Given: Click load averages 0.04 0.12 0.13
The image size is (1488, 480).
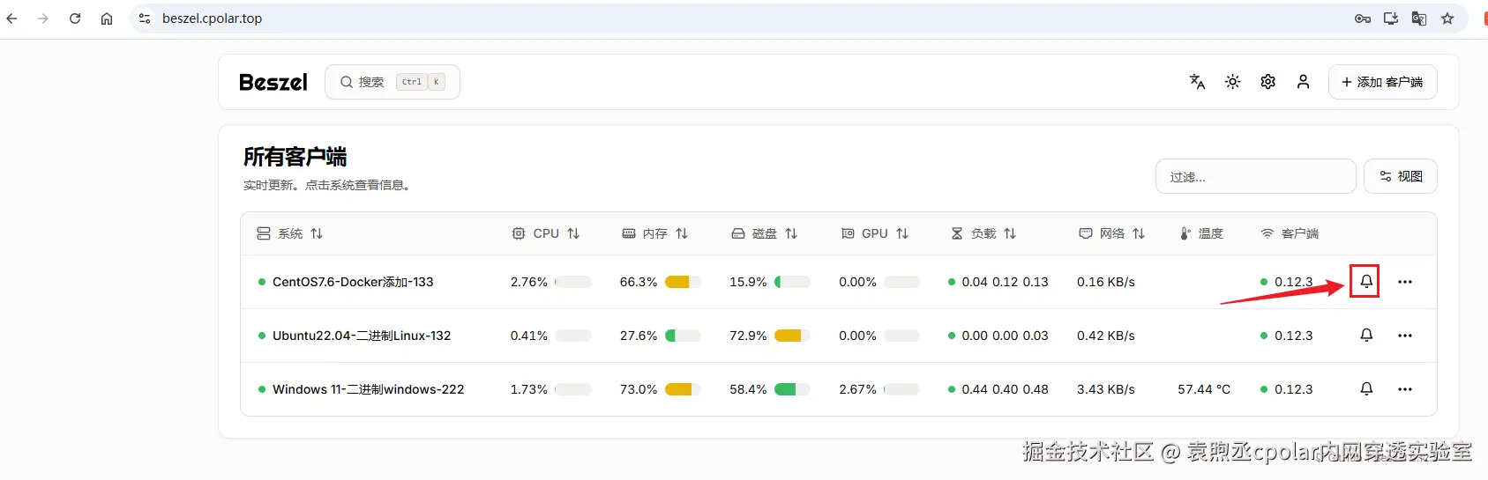Looking at the screenshot, I should [1005, 282].
